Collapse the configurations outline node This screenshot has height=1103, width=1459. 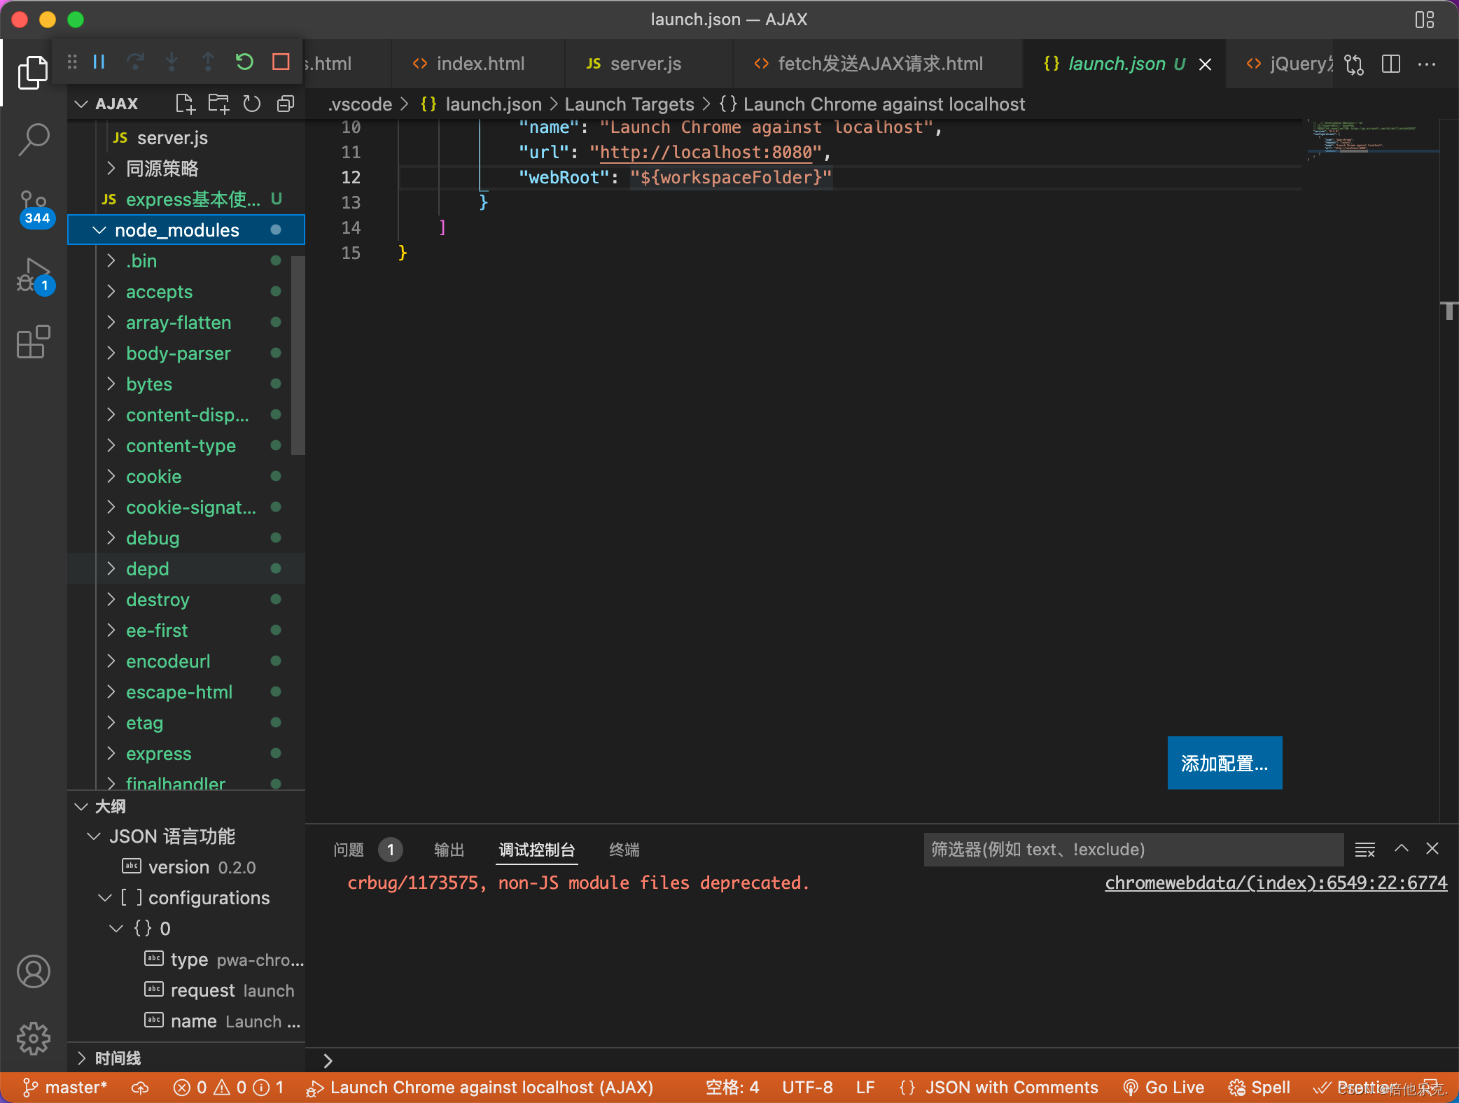105,898
